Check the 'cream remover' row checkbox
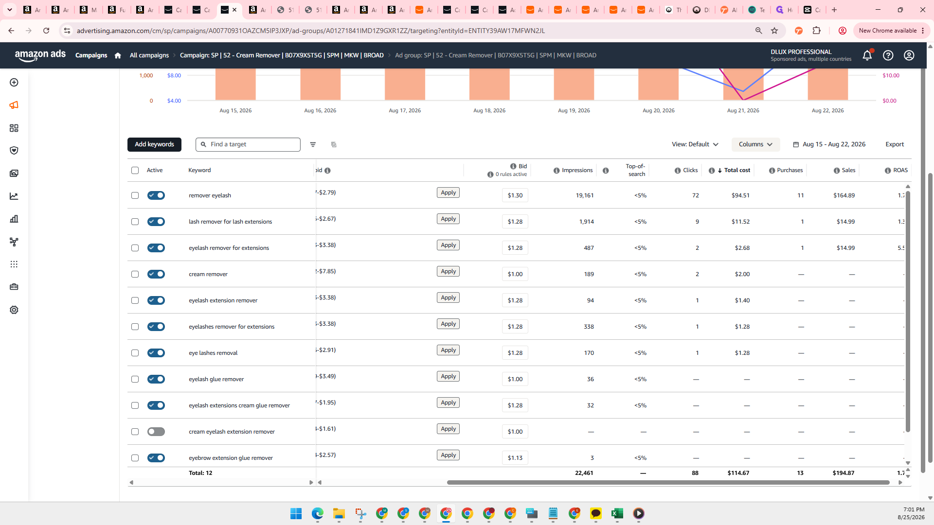 [x=135, y=274]
